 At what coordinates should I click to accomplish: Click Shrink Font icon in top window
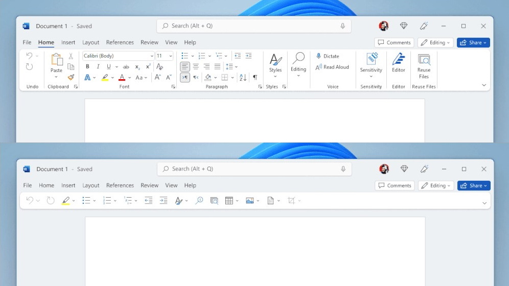click(169, 77)
